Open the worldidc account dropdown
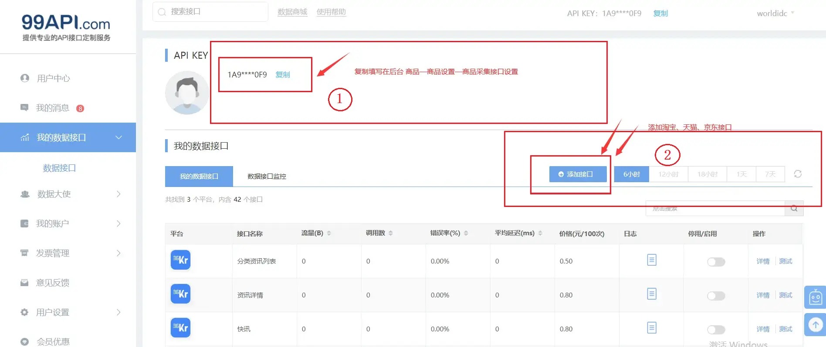 775,13
